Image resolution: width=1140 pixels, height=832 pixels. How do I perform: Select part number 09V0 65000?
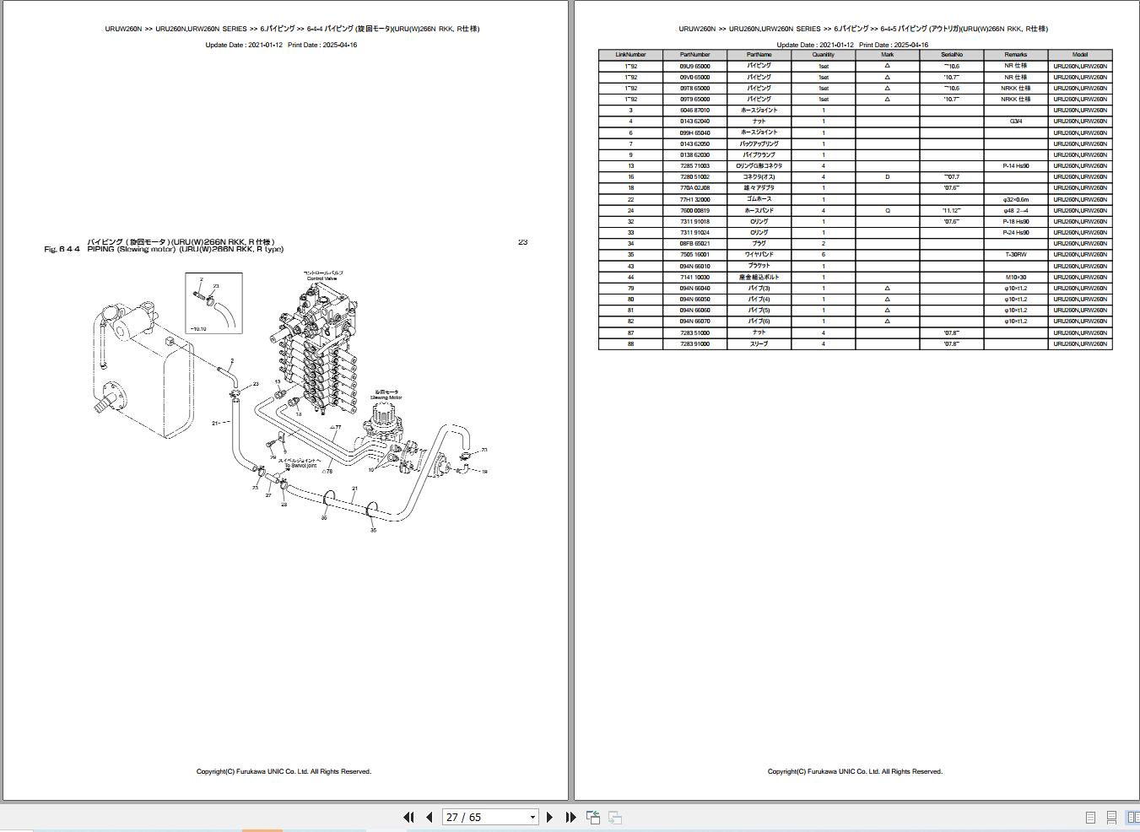(694, 77)
